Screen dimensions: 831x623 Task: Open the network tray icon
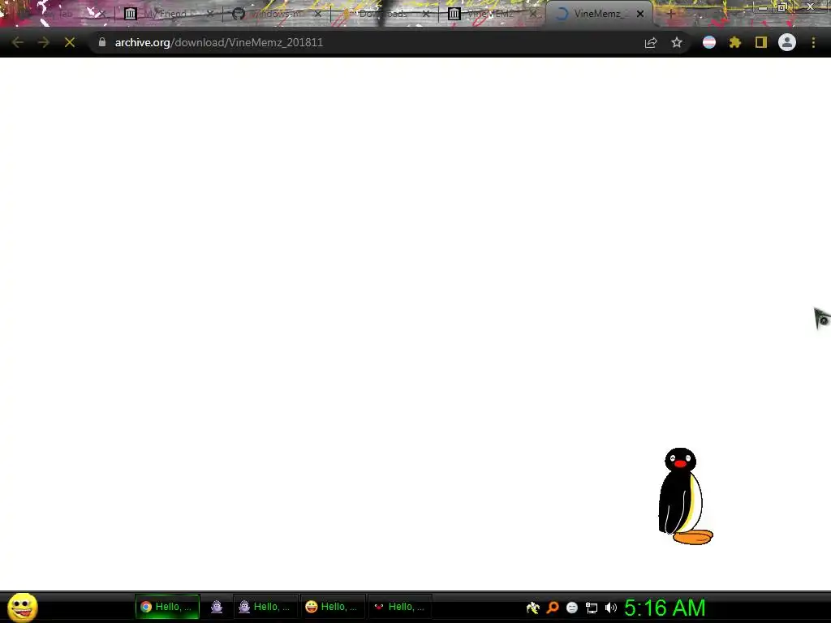pos(592,608)
